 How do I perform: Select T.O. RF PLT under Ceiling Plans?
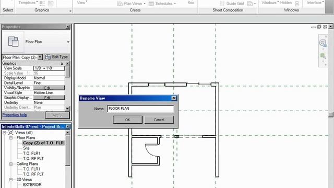pyautogui.click(x=33, y=174)
